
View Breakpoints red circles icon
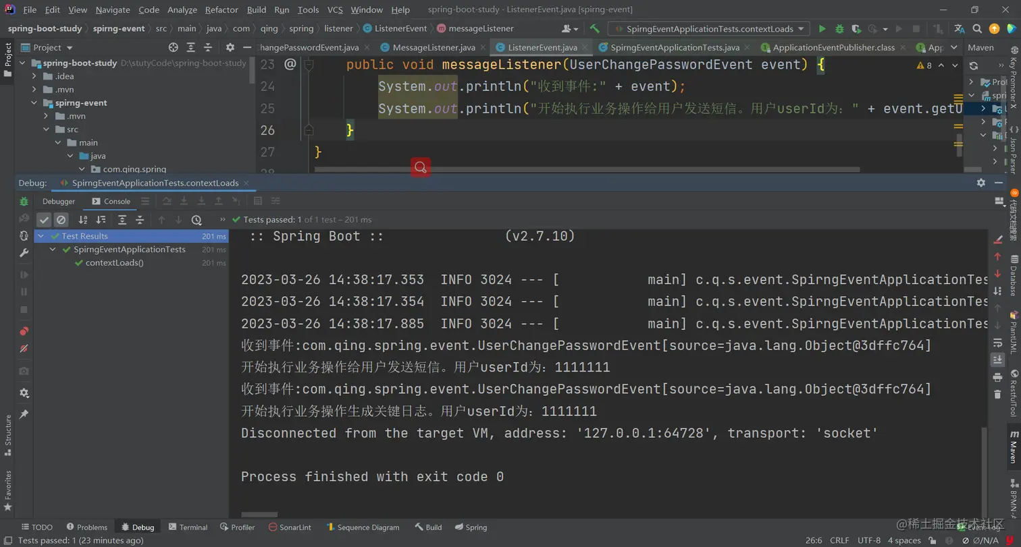click(24, 331)
